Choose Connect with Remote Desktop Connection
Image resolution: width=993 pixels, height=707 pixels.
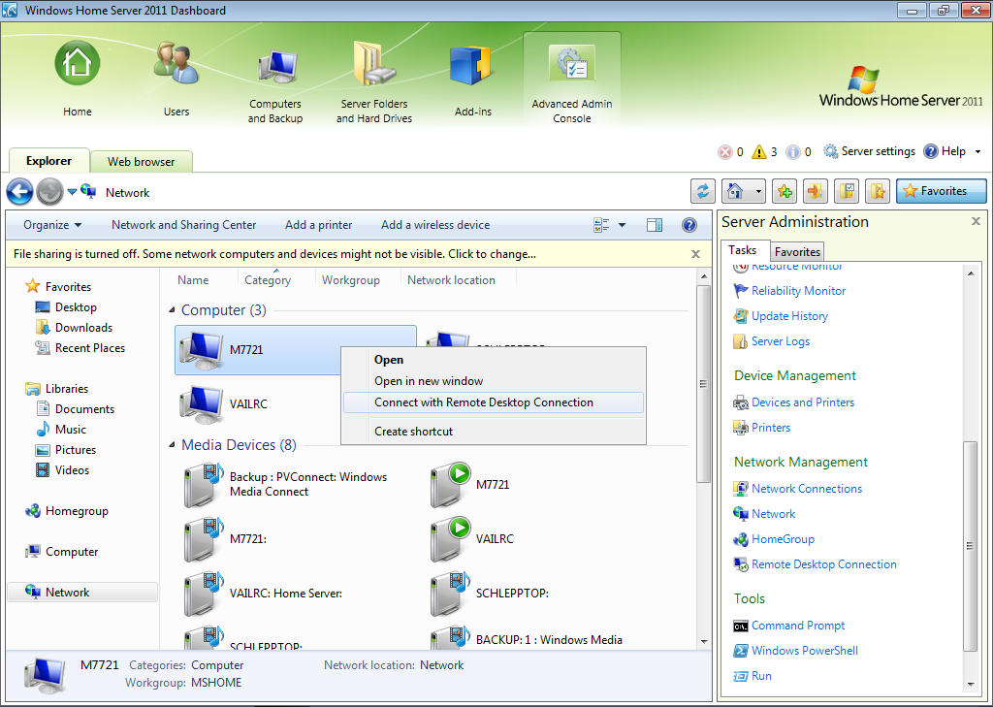[494, 402]
